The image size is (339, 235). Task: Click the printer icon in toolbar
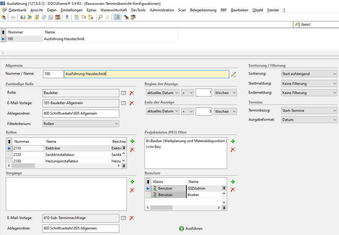click(13, 17)
